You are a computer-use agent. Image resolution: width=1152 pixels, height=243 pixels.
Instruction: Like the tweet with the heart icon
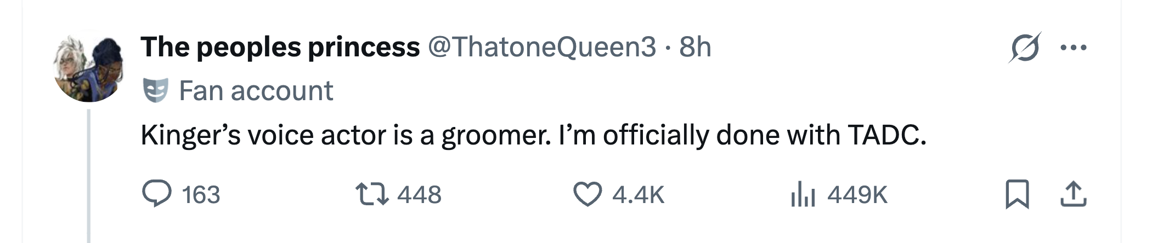587,194
